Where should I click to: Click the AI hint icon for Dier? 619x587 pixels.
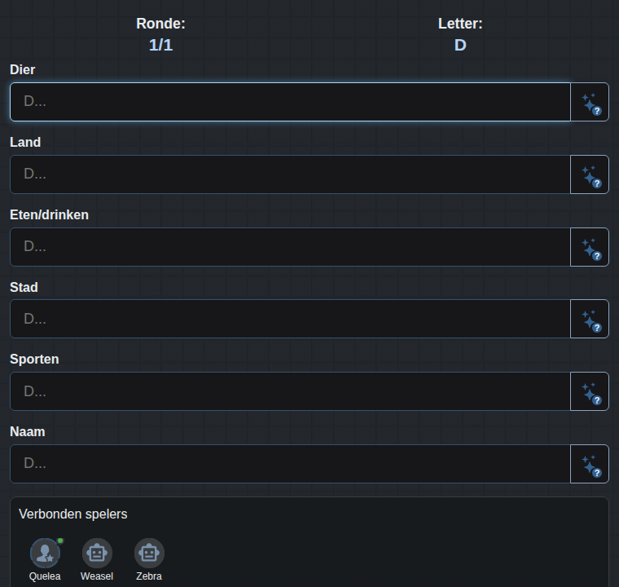point(590,102)
